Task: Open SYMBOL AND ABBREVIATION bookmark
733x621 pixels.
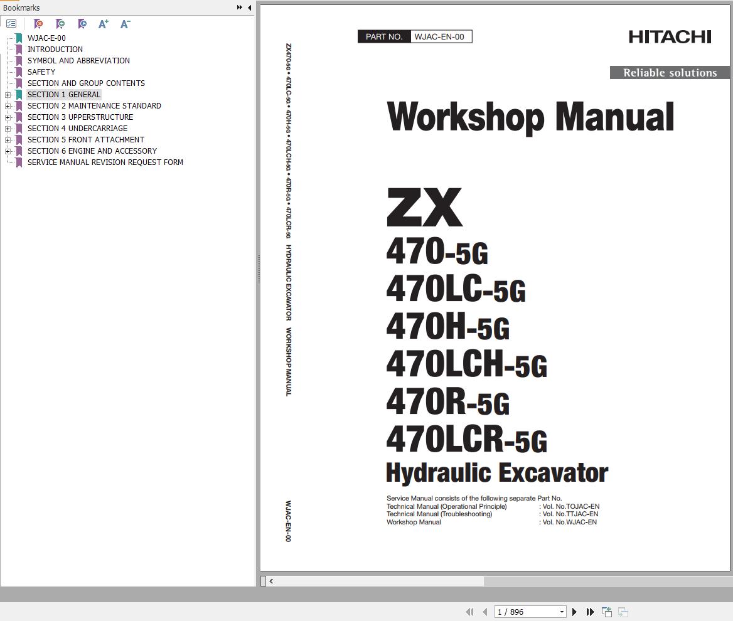Action: 78,60
